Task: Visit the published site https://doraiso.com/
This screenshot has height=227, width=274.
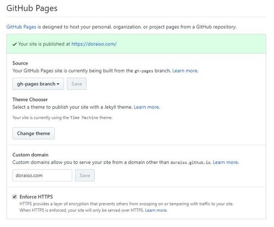Action: 94,44
